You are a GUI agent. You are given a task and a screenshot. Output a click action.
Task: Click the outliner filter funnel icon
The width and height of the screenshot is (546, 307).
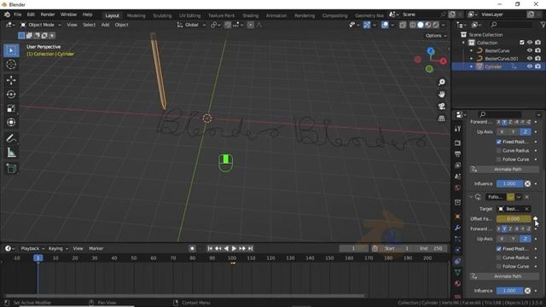click(543, 25)
